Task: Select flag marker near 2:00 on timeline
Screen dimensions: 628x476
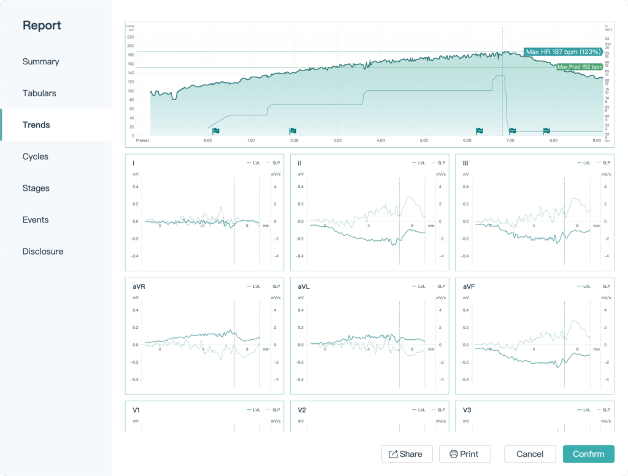Action: point(293,131)
